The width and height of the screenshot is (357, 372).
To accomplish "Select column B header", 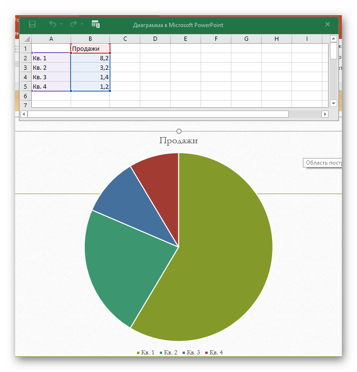I will pos(90,39).
